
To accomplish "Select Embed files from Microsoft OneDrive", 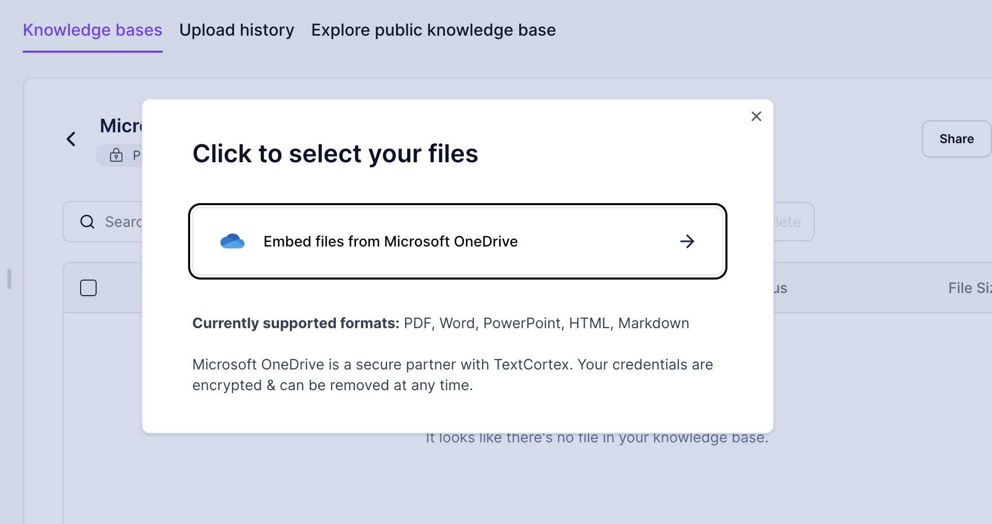I will pyautogui.click(x=457, y=241).
